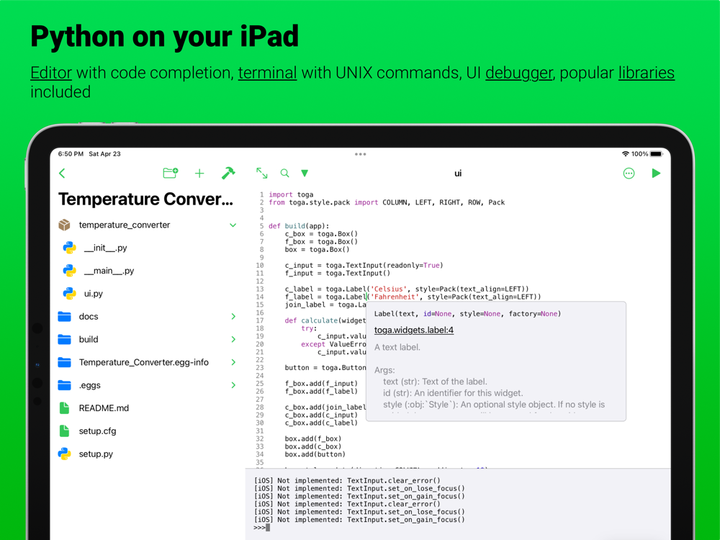Click the 'Celsius' string in line 13

pos(389,289)
